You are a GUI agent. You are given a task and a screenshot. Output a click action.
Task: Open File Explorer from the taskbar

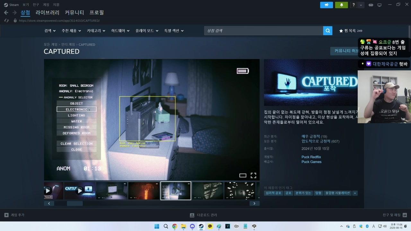pyautogui.click(x=184, y=226)
